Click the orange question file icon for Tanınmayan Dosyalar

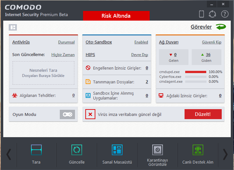point(88,81)
